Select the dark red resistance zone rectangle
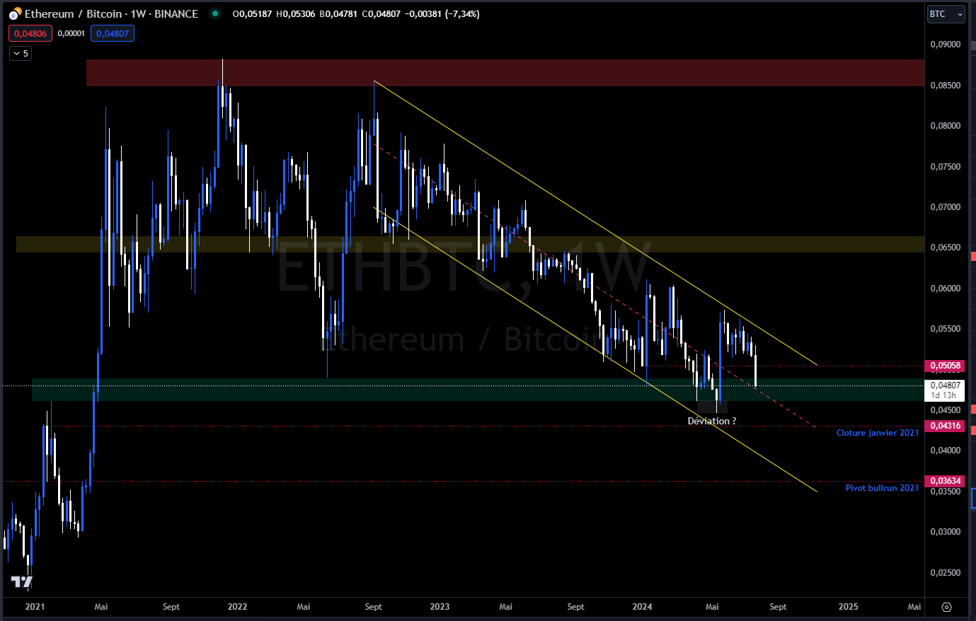The width and height of the screenshot is (976, 621). [495, 73]
